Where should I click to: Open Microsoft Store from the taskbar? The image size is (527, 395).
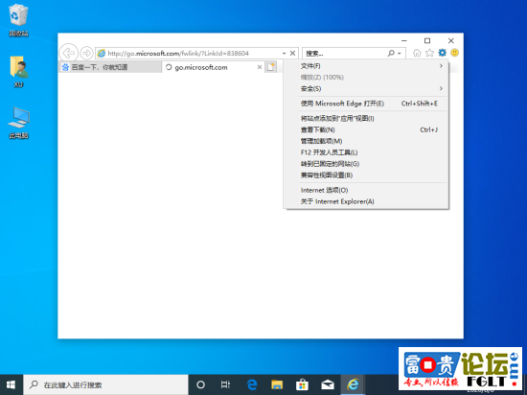[x=302, y=384]
